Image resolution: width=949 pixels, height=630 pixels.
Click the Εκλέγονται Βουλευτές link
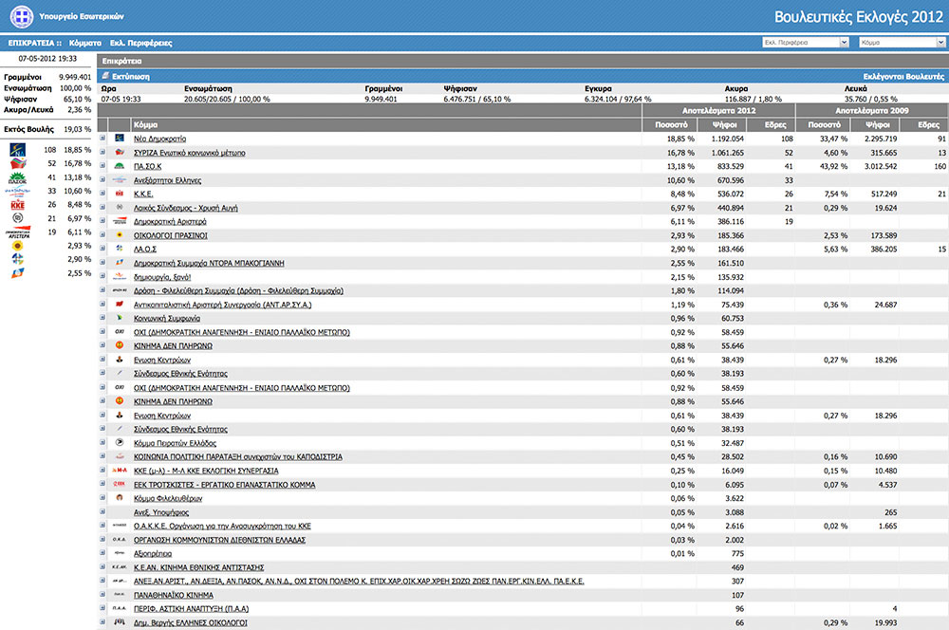coord(903,76)
